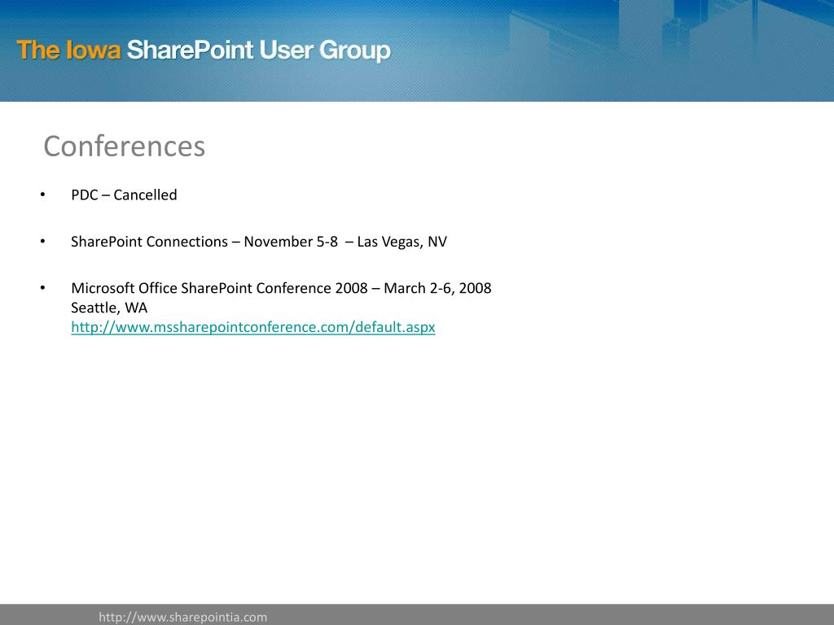Screen dimensions: 834x625
Task: Click the 'PDC – Cancelled' bullet text
Action: [x=124, y=195]
